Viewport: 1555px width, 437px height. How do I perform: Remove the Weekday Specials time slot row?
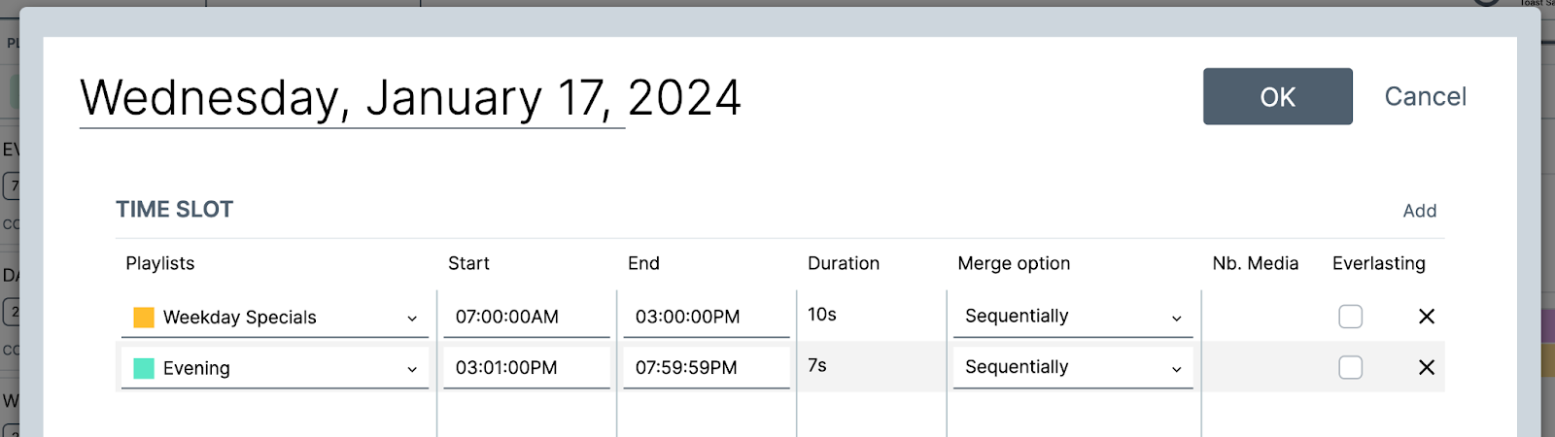pyautogui.click(x=1426, y=317)
